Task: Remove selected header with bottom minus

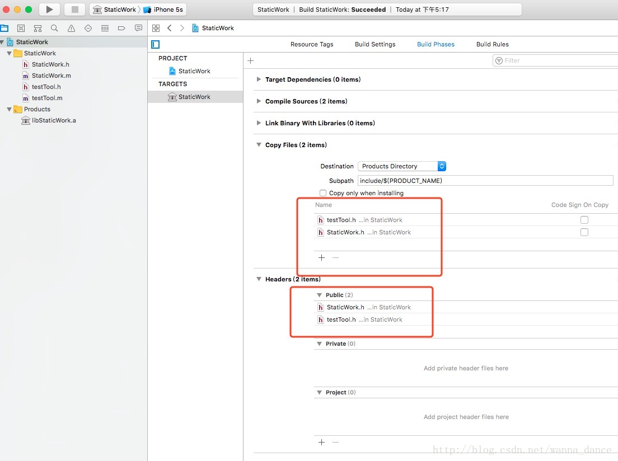Action: pos(335,442)
